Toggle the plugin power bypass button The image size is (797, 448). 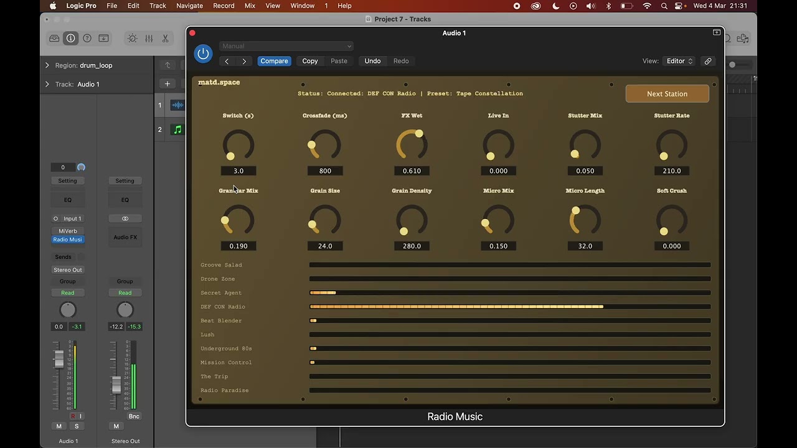[203, 54]
